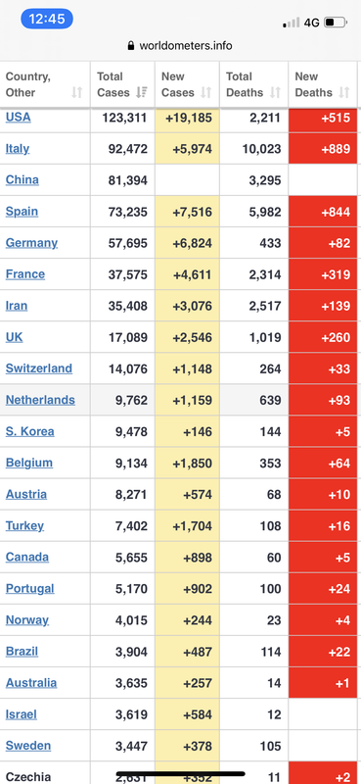
Task: Tap the worldometers.info address bar
Action: click(x=180, y=46)
